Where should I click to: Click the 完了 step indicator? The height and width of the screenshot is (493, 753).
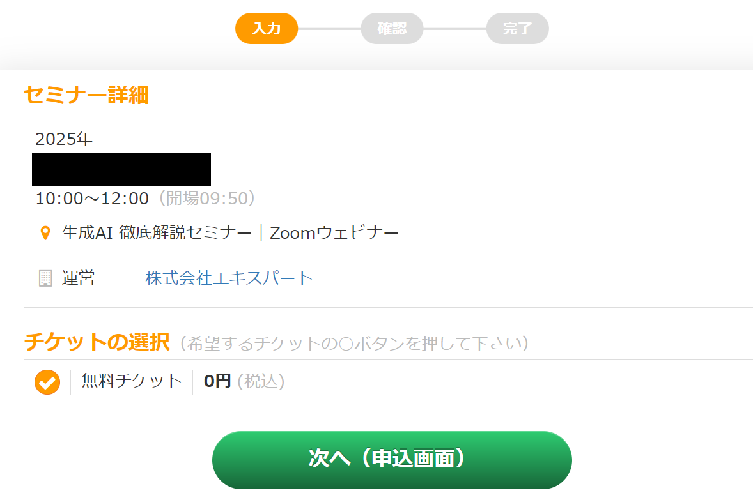click(x=517, y=29)
